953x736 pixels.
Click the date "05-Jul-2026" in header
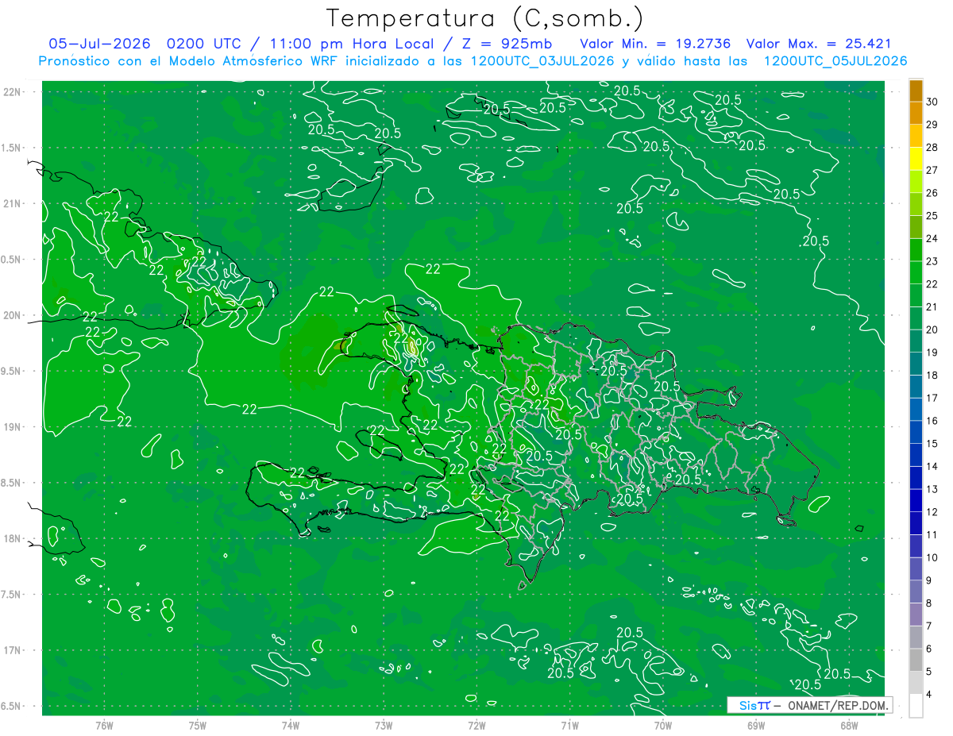[x=101, y=44]
